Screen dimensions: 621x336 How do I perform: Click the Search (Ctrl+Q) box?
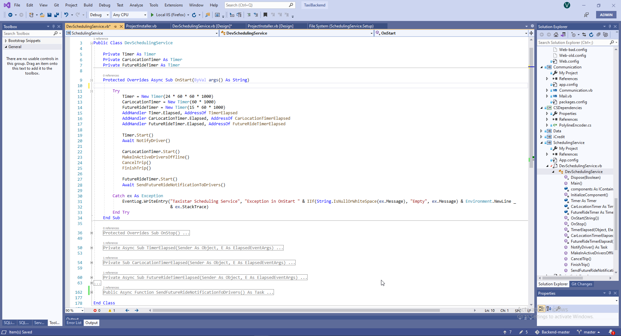tap(260, 5)
